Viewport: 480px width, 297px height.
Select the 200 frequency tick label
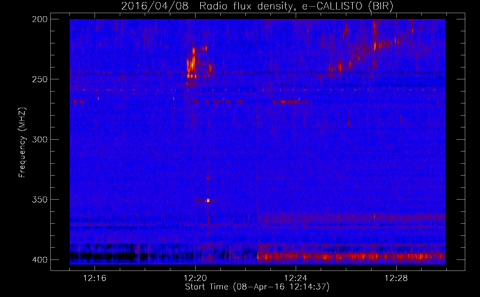pos(39,19)
